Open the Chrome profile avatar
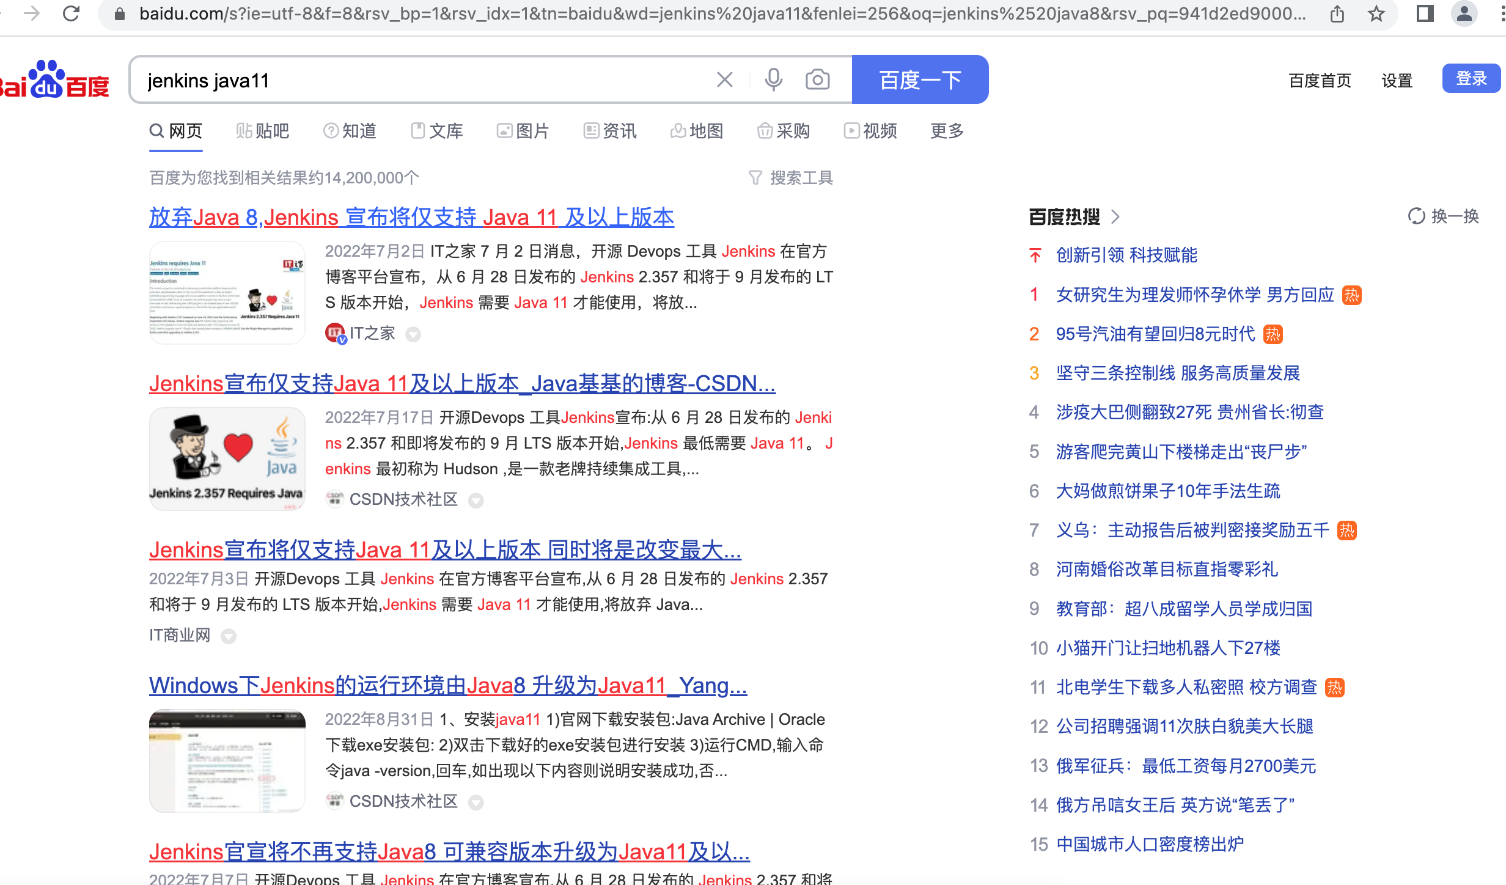1506x885 pixels. click(1464, 13)
